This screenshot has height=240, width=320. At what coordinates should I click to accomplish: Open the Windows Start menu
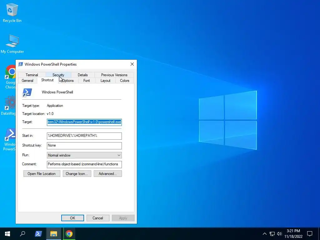click(7, 234)
